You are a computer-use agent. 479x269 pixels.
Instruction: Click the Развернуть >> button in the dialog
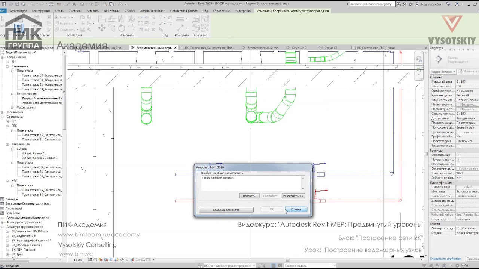(x=293, y=196)
